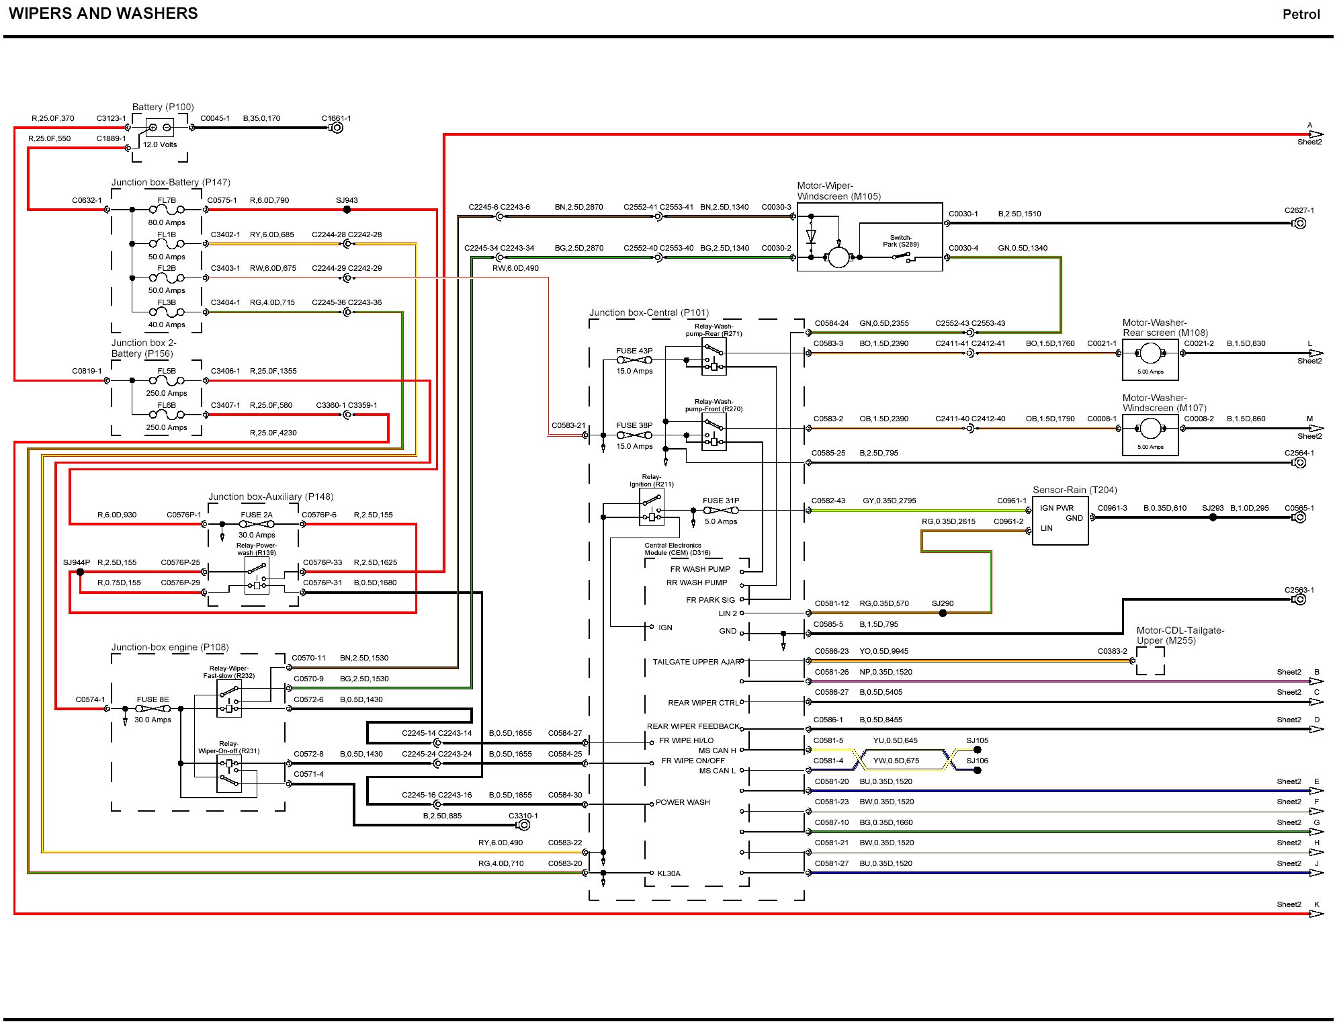Click the FL7B 80 Amps fuse symbol
Viewport: 1337px width, 1028px height.
tap(167, 210)
